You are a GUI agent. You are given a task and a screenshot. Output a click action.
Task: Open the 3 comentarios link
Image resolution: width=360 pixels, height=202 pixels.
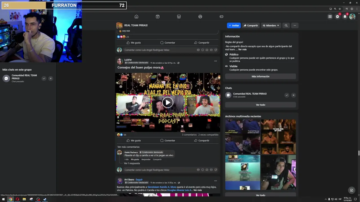pyautogui.click(x=189, y=135)
